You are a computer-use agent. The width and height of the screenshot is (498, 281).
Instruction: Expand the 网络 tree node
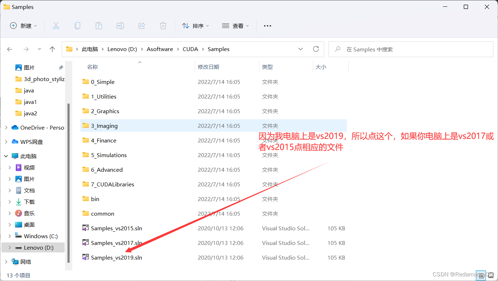[x=6, y=262]
